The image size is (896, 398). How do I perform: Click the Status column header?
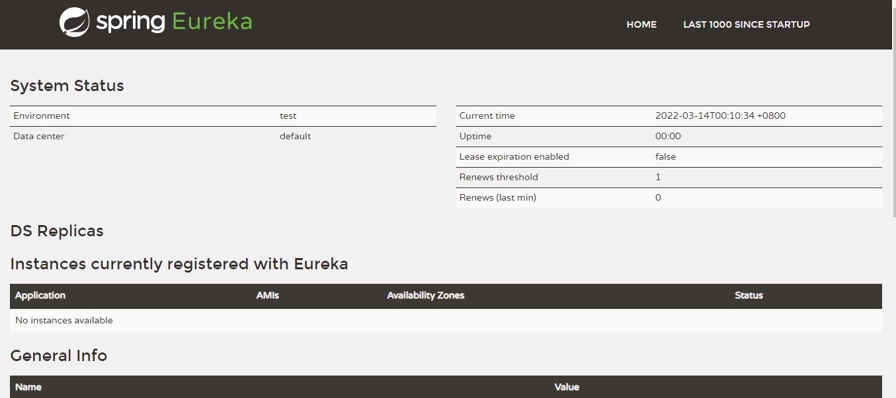749,295
